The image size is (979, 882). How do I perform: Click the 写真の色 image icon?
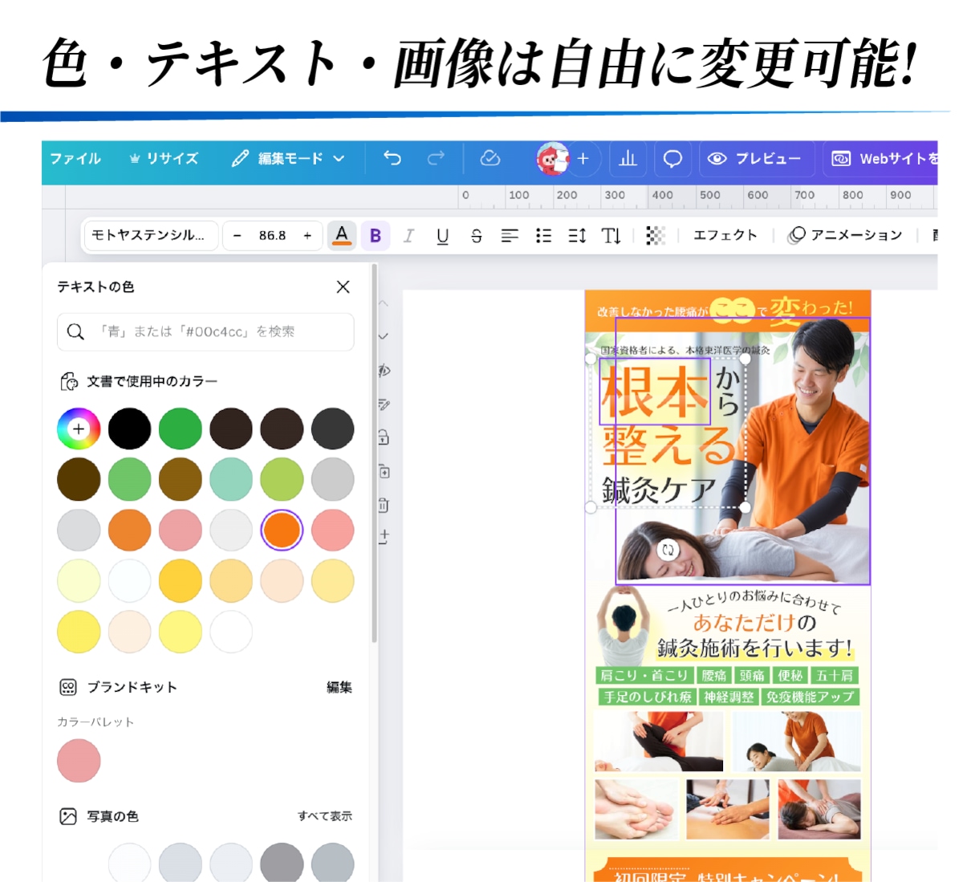coord(68,816)
